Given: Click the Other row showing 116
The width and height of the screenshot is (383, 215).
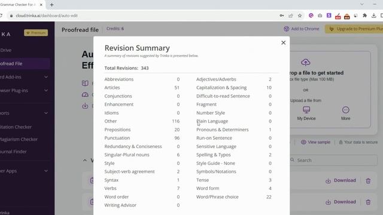Looking at the screenshot, I should [x=142, y=121].
